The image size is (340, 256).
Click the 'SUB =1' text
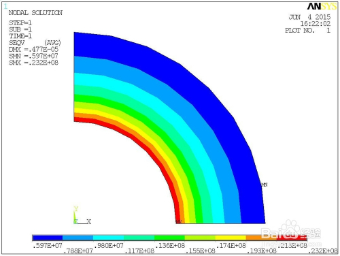[x=20, y=29]
